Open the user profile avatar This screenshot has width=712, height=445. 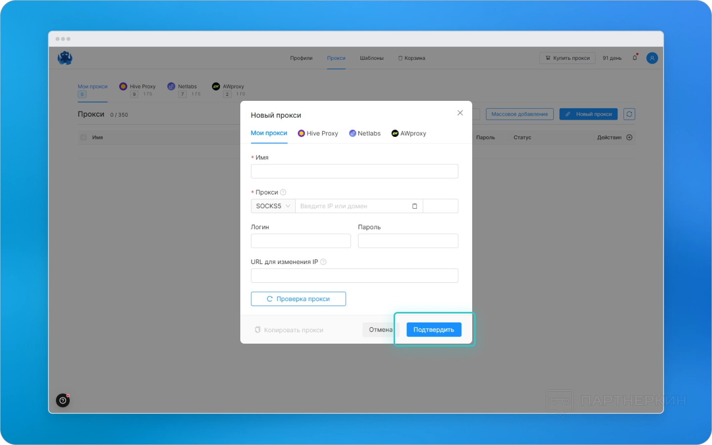tap(652, 58)
